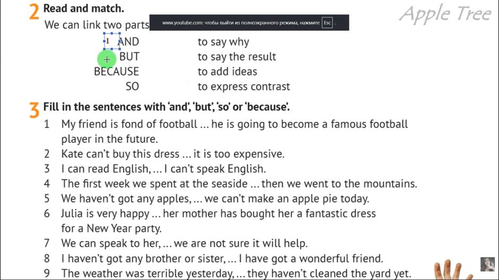Screen dimensions: 499x280
Task: Select the text box containing number 1
Action: [x=111, y=41]
